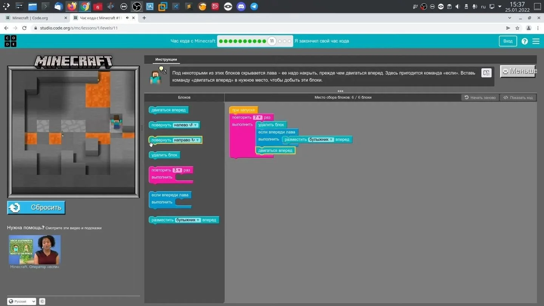This screenshot has height=306, width=544.
Task: Open the 'булыжник' dropdown in the workspace block
Action: pyautogui.click(x=321, y=139)
